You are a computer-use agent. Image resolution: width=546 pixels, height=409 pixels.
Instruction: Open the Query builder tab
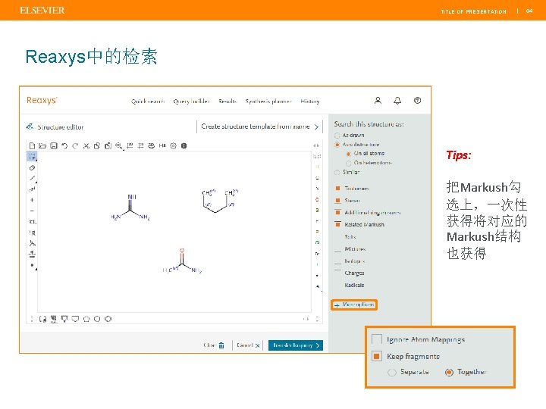coord(192,101)
